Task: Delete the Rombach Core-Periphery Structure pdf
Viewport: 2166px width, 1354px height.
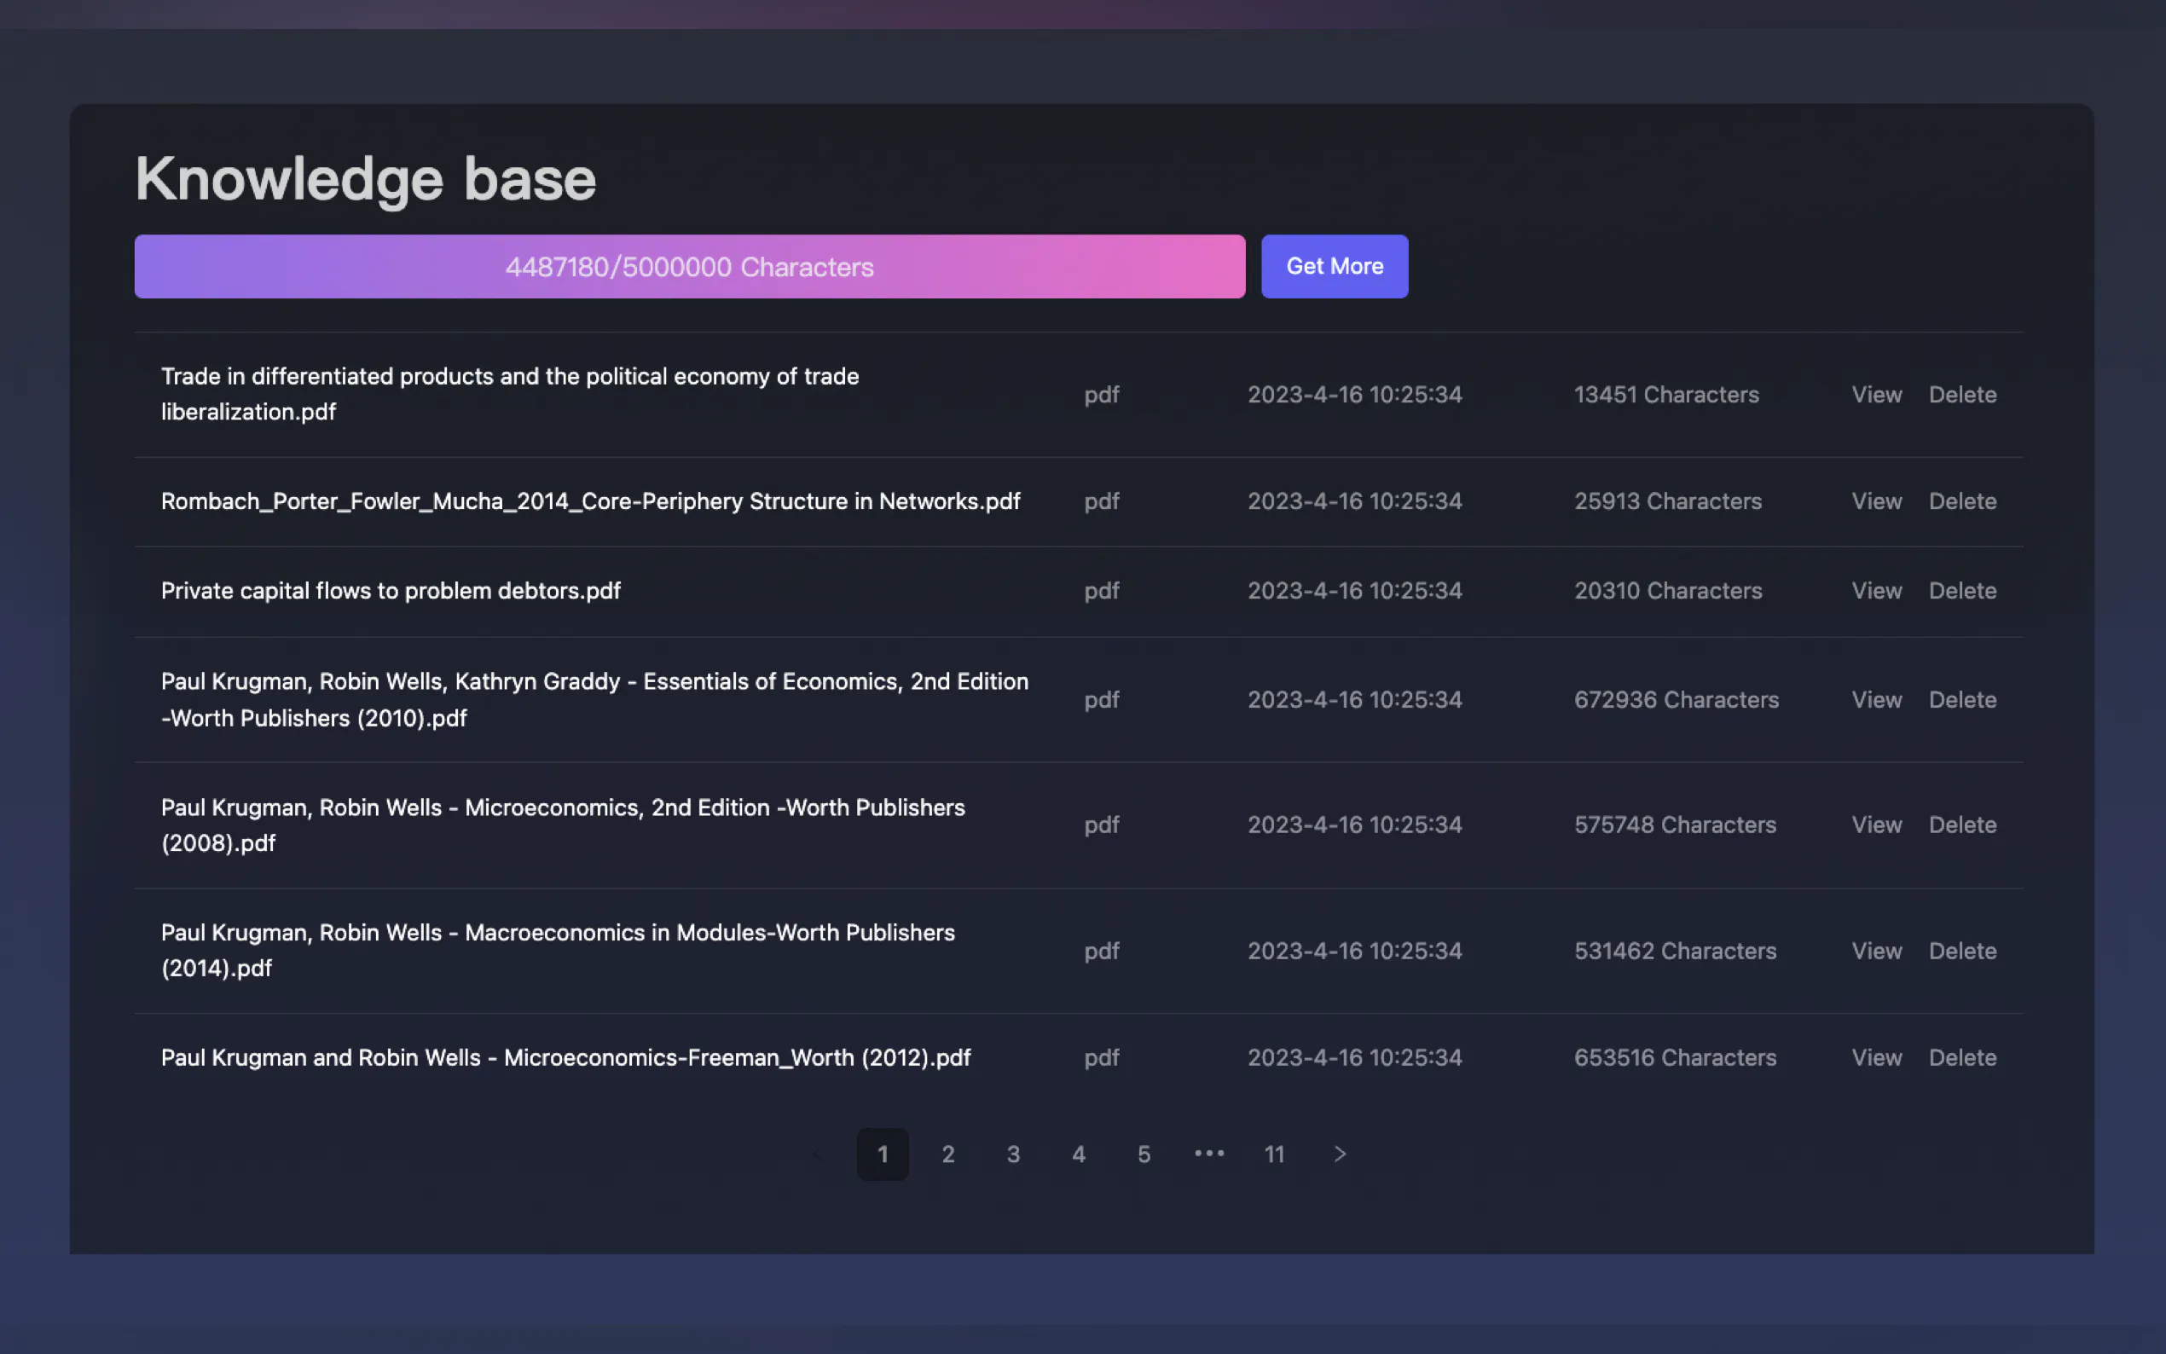Action: pos(1962,501)
